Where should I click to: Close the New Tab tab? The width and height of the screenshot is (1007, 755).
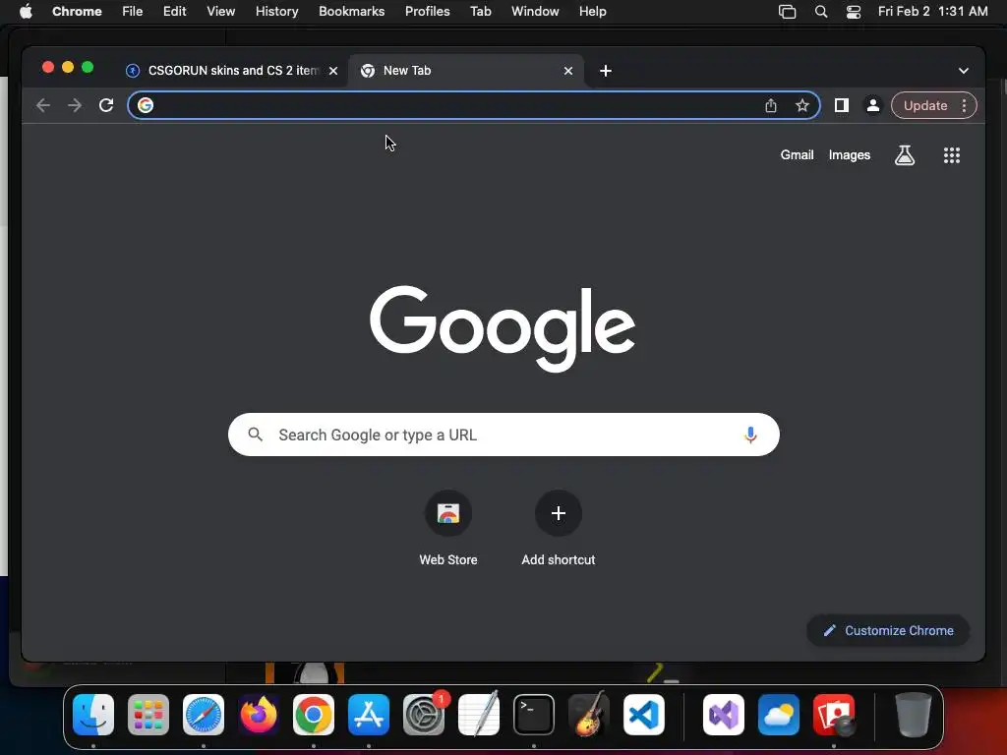568,71
